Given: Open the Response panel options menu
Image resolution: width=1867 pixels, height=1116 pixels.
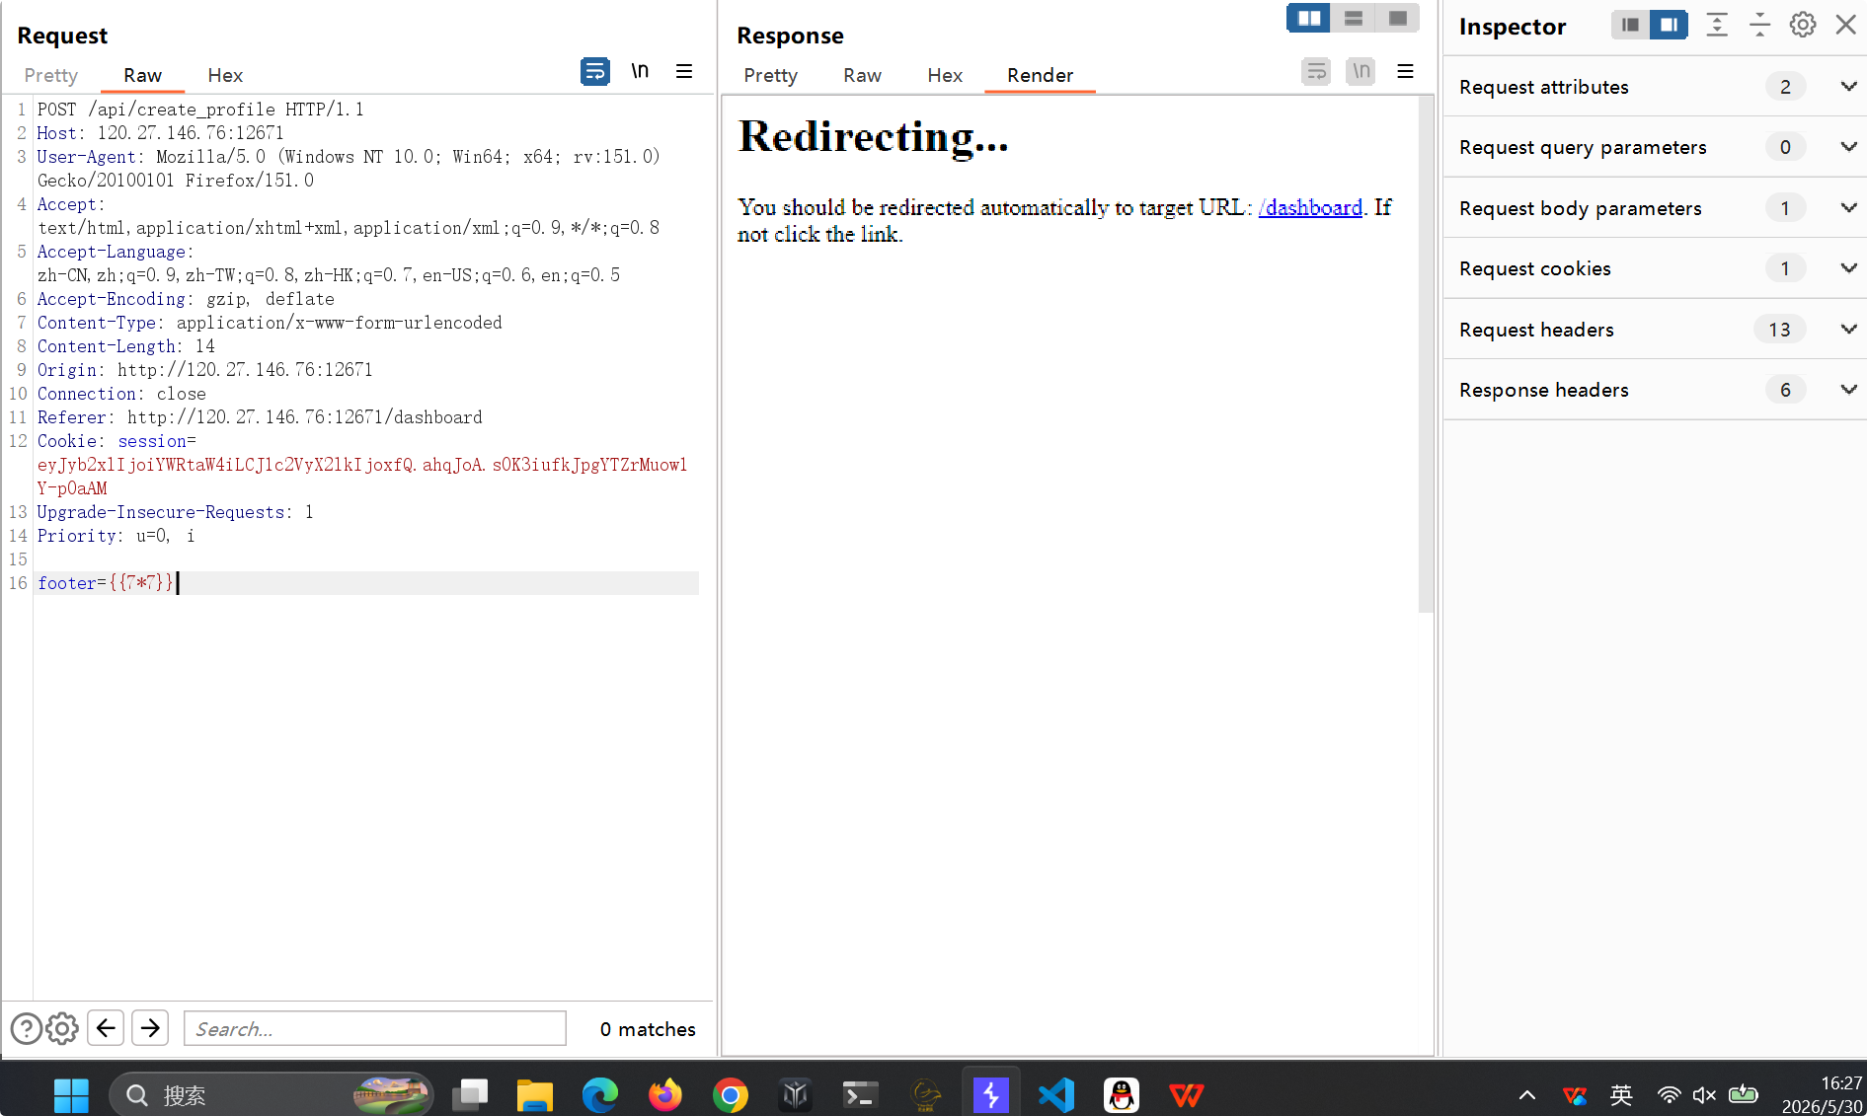Looking at the screenshot, I should [1406, 71].
